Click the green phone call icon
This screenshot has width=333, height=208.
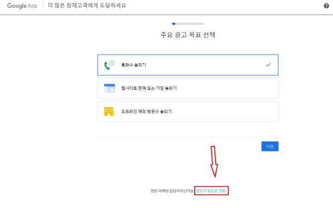click(x=109, y=65)
